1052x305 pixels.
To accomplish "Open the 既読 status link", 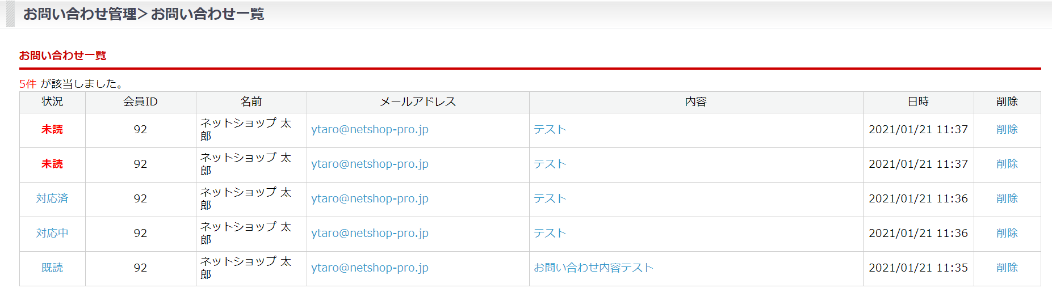I will [x=52, y=268].
